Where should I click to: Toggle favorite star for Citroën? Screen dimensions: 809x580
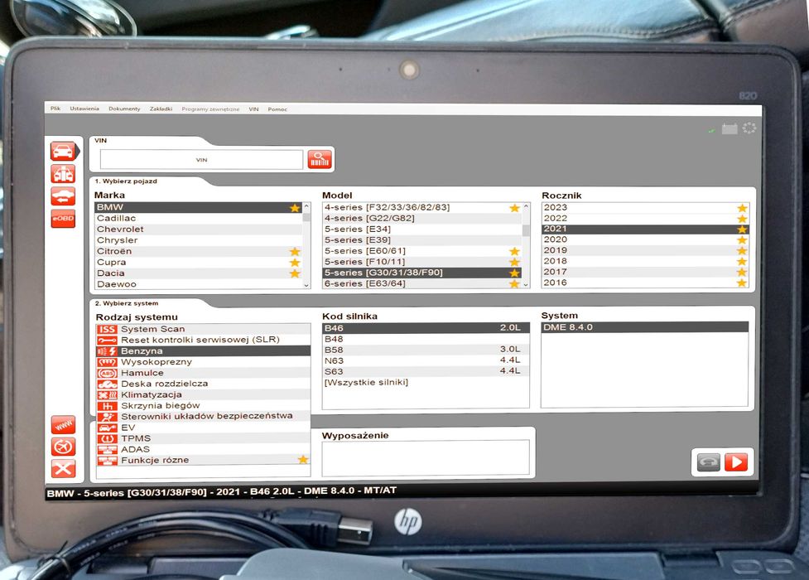click(x=295, y=252)
